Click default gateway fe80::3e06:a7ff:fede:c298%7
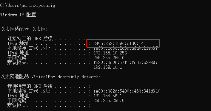This screenshot has height=111, width=211. click(126, 62)
